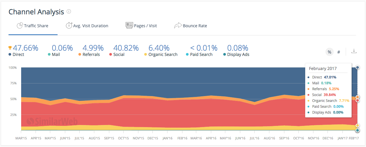Image resolution: width=366 pixels, height=147 pixels.
Task: Switch chart to percentage view
Action: (x=330, y=52)
